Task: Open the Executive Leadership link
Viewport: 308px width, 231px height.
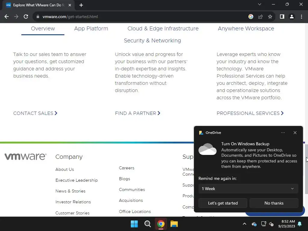Action: 76,180
